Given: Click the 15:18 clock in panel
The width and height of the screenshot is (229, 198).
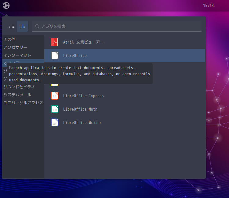Looking at the screenshot, I should pos(208,5).
